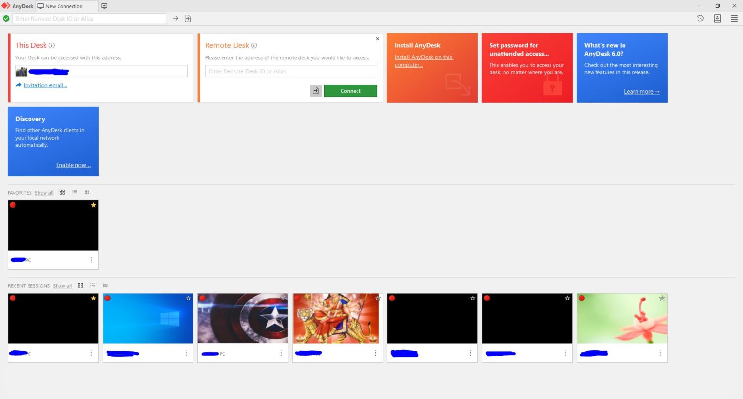The width and height of the screenshot is (743, 399).
Task: Click Enable now on Discovery tile
Action: [73, 165]
